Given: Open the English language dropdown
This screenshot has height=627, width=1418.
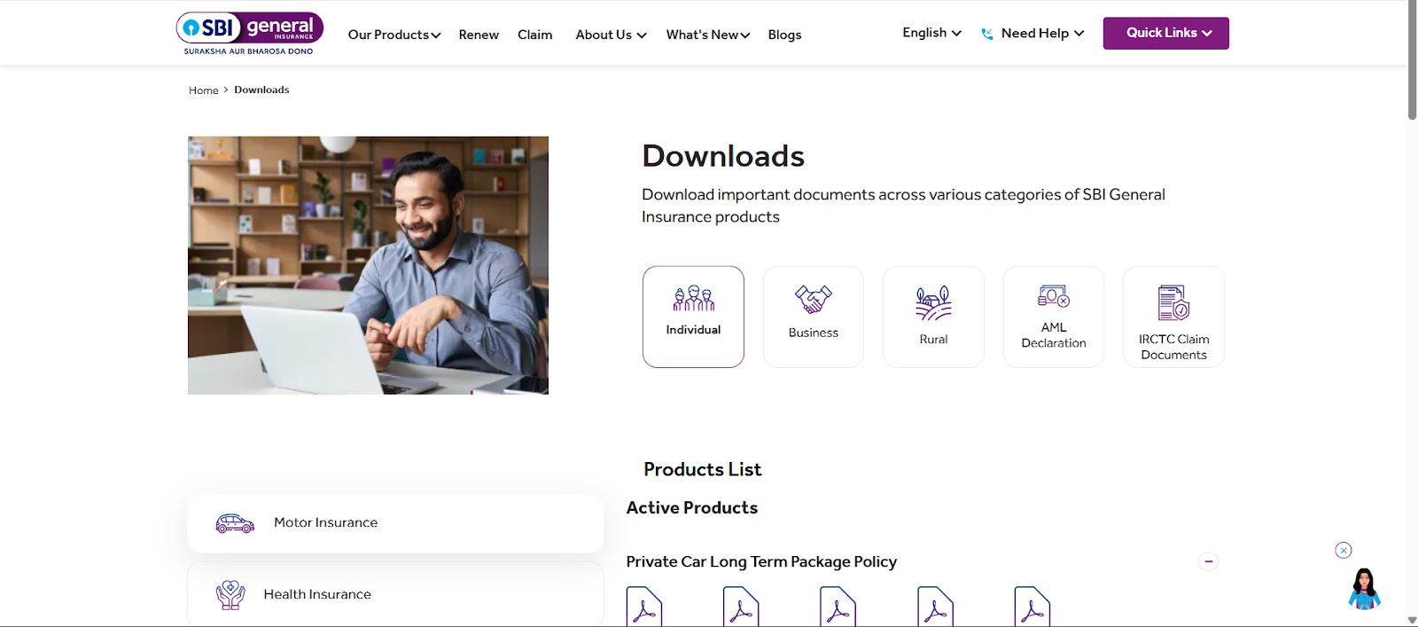Looking at the screenshot, I should pyautogui.click(x=931, y=33).
